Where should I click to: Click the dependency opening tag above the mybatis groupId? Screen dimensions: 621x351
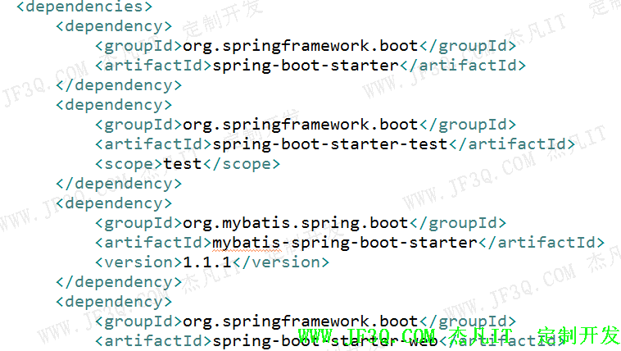(x=114, y=203)
